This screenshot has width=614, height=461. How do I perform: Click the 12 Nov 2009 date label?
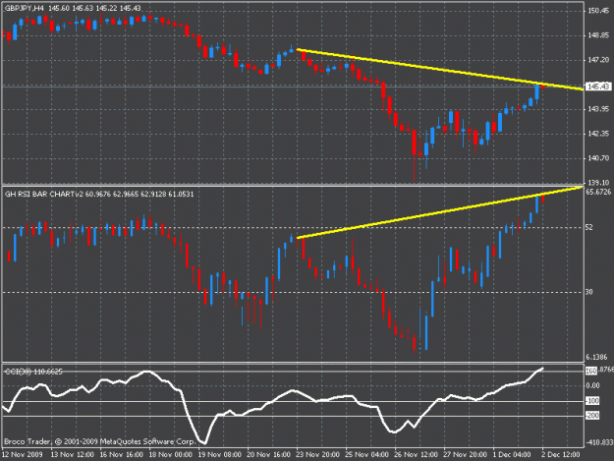pos(23,454)
